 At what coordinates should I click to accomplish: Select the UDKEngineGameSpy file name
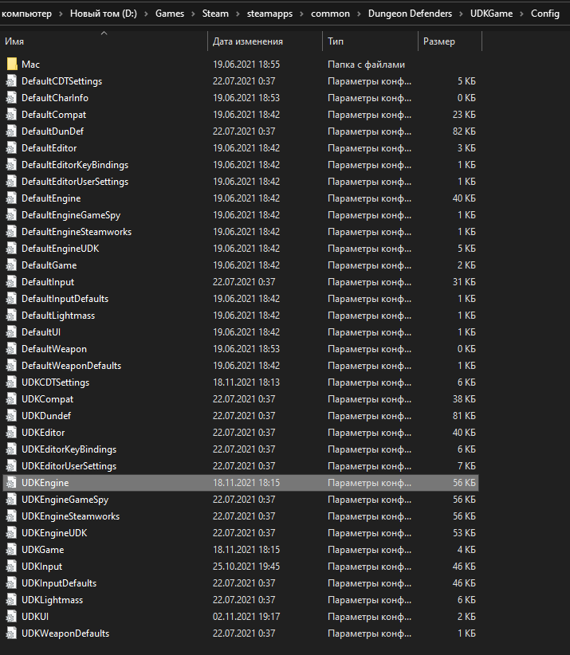click(x=65, y=499)
